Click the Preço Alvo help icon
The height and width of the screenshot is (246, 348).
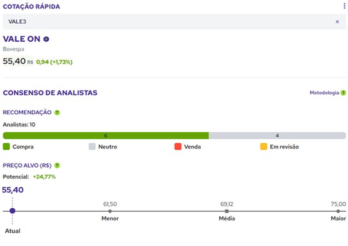(57, 165)
